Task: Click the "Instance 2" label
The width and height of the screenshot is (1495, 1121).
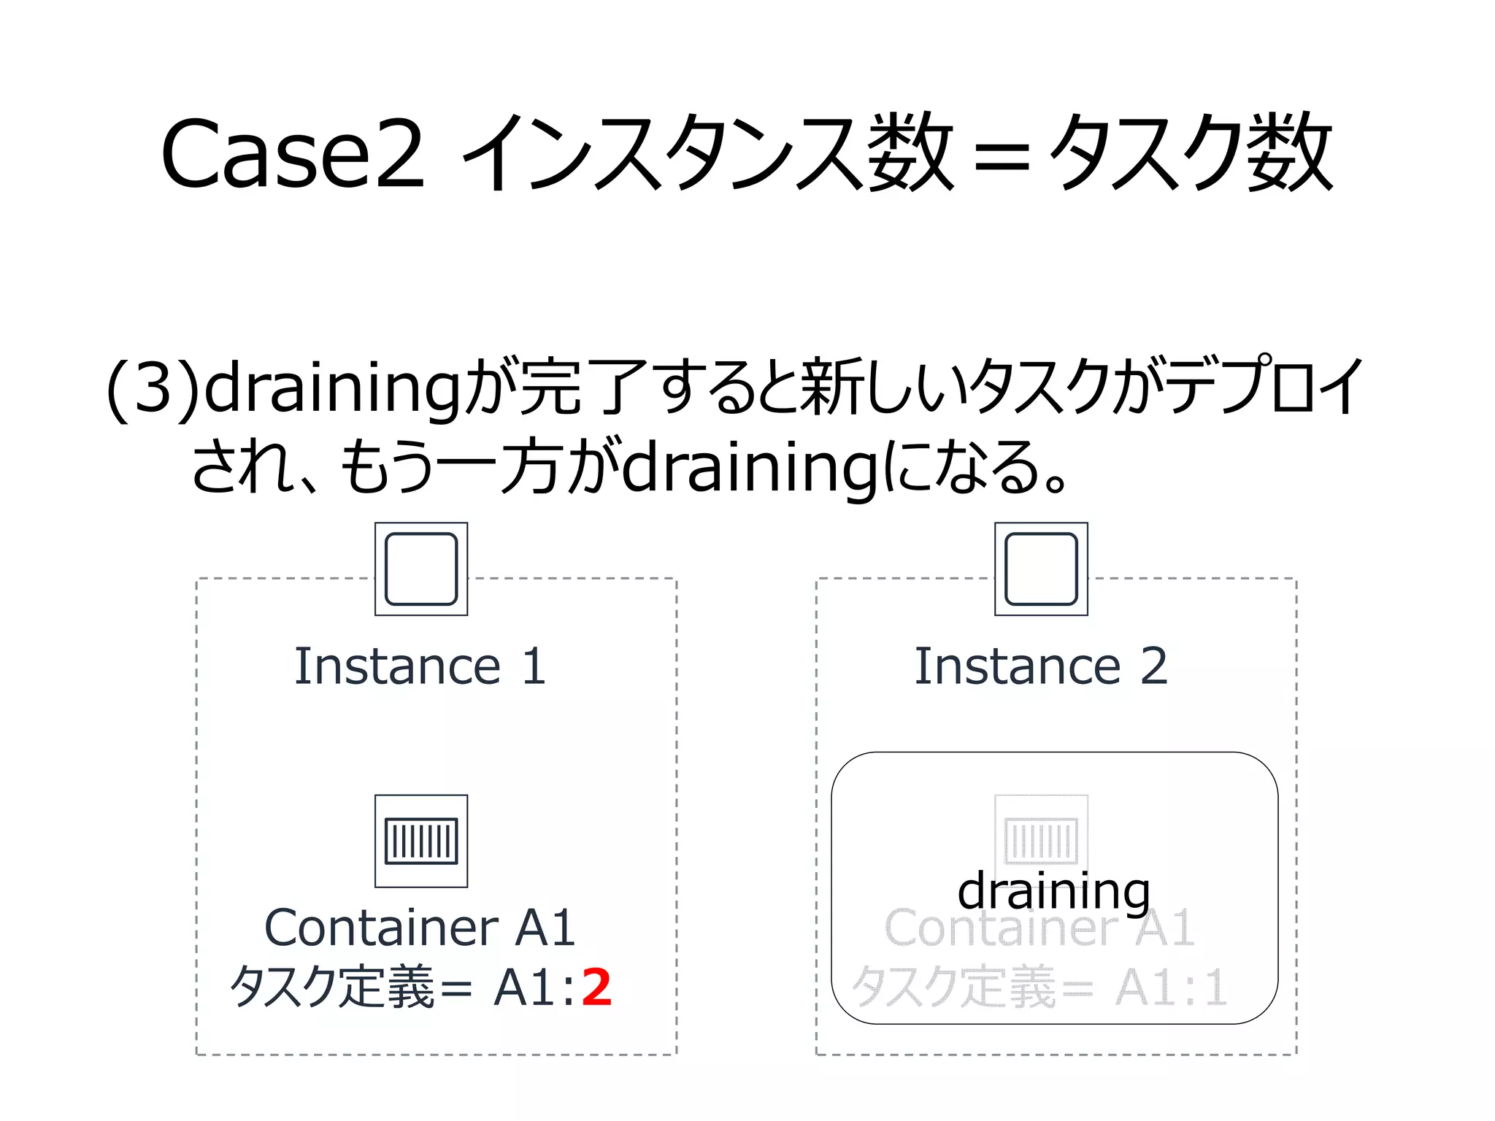Action: [x=1041, y=666]
